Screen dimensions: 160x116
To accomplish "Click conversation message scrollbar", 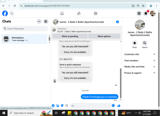I will point(121,83).
